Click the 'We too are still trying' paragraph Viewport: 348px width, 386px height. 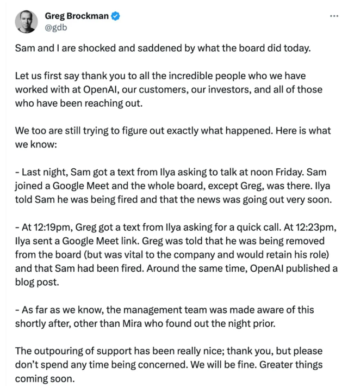coord(173,137)
